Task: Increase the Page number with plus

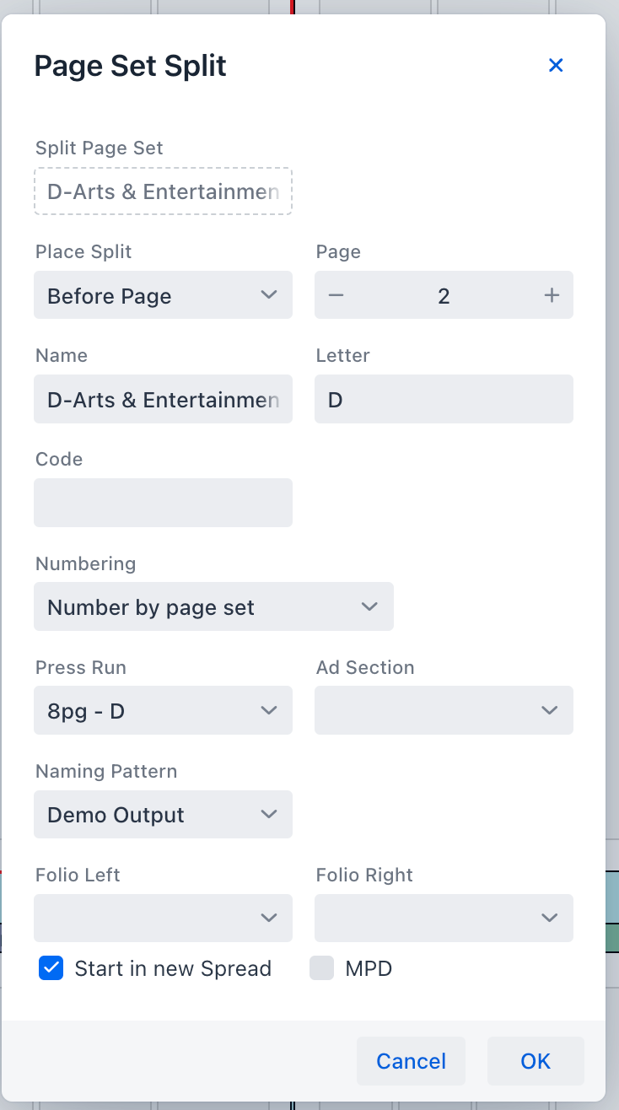Action: tap(552, 295)
